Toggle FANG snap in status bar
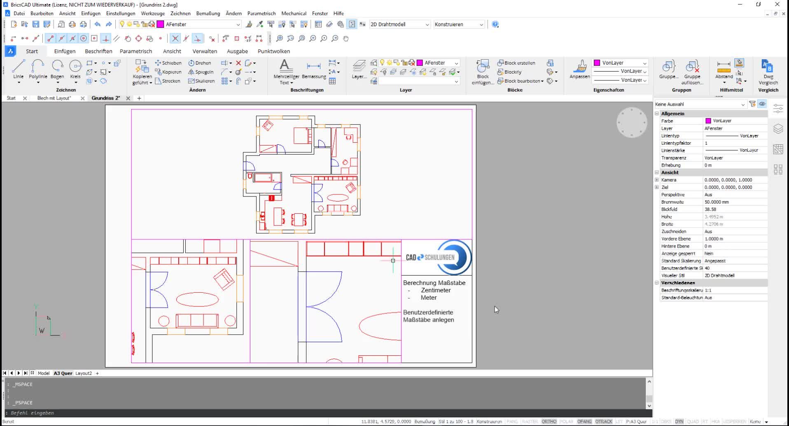Image resolution: width=789 pixels, height=426 pixels. click(512, 421)
